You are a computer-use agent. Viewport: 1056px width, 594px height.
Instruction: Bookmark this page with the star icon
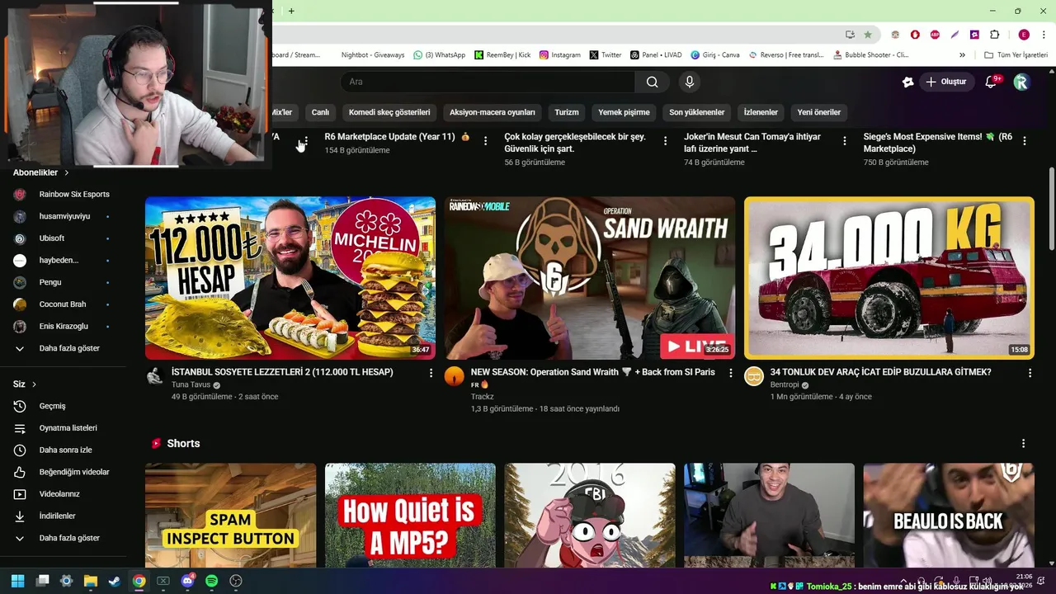click(868, 35)
